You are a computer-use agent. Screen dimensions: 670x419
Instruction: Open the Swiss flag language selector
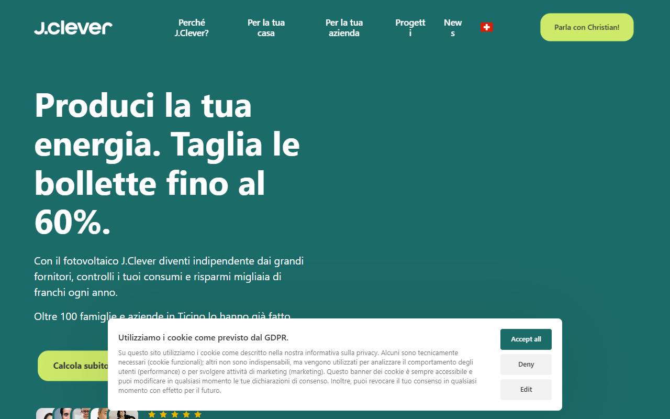[487, 27]
